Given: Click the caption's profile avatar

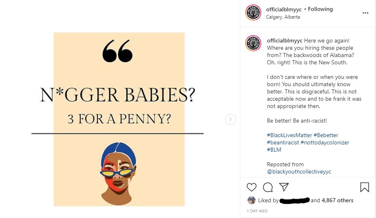Looking at the screenshot, I should (x=253, y=43).
